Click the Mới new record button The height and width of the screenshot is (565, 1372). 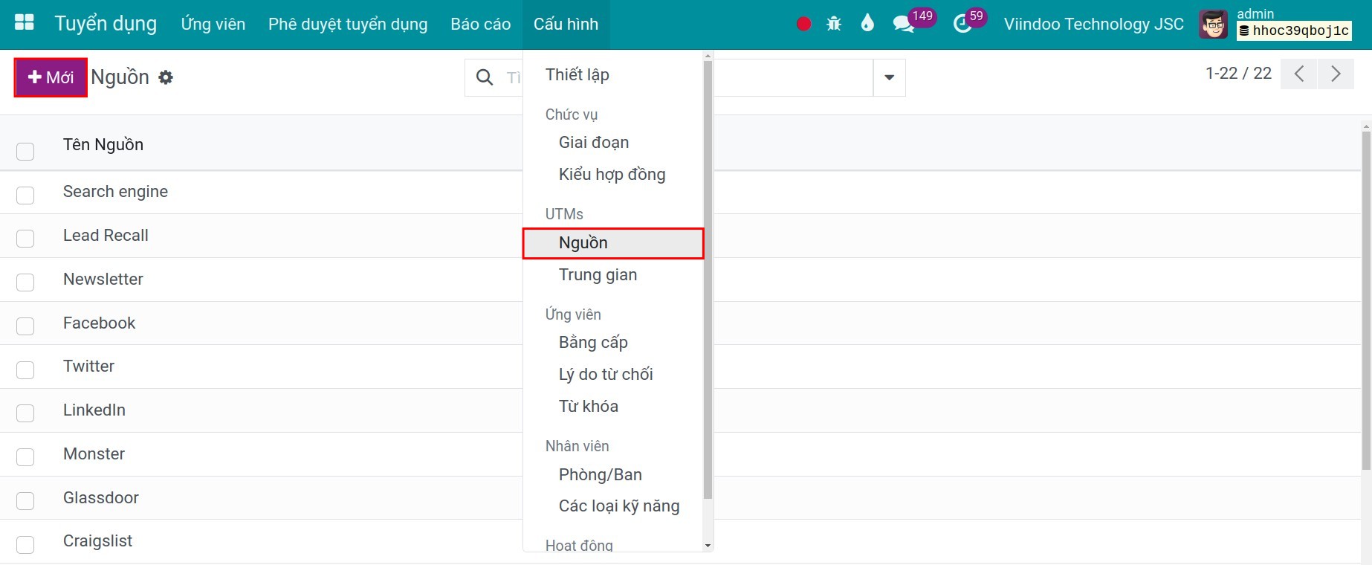(x=51, y=77)
